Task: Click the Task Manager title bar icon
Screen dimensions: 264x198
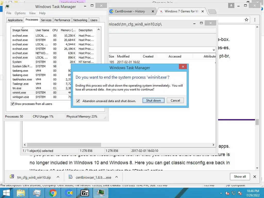Action: coord(7,6)
